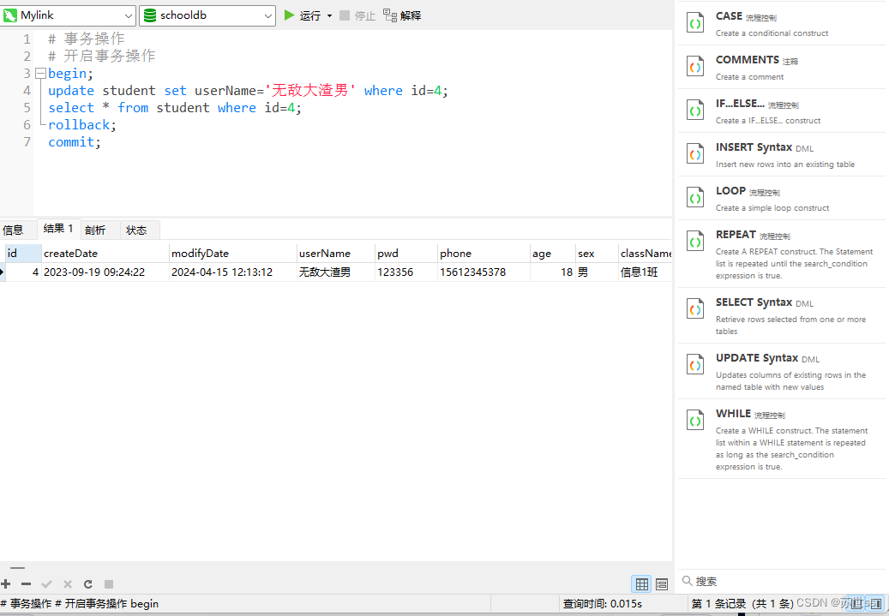
Task: Click the 搜索 search field
Action: (754, 581)
